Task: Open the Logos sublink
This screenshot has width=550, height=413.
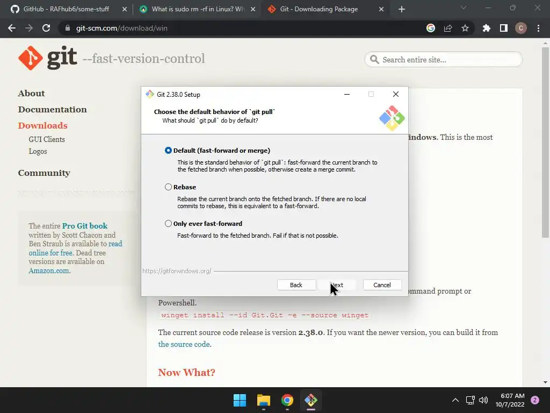Action: [x=38, y=151]
